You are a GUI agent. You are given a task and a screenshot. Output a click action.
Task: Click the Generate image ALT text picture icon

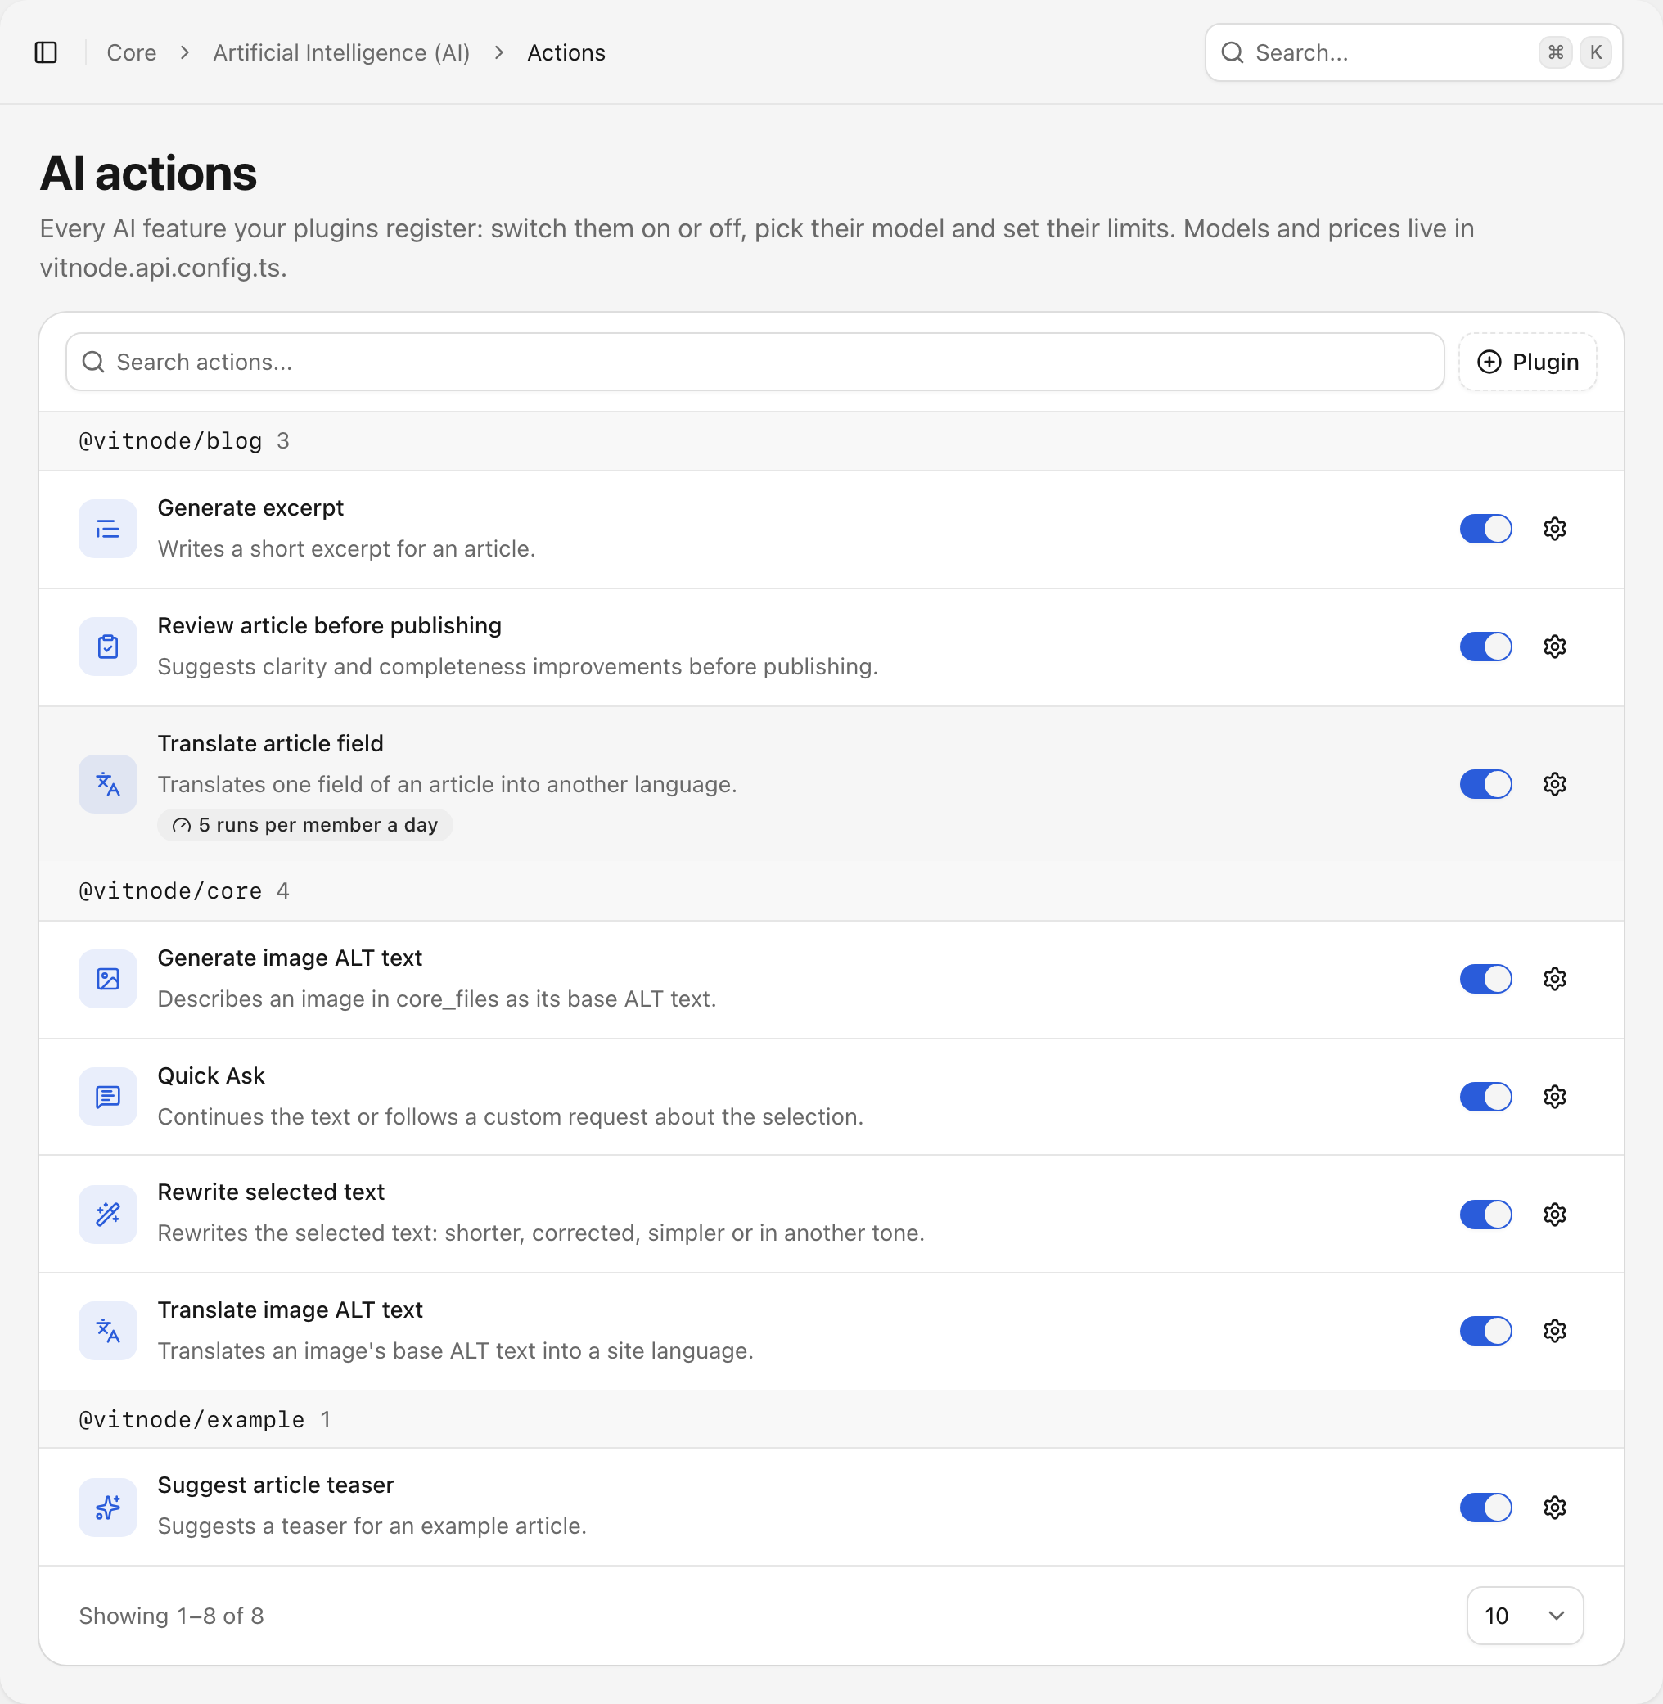tap(107, 978)
